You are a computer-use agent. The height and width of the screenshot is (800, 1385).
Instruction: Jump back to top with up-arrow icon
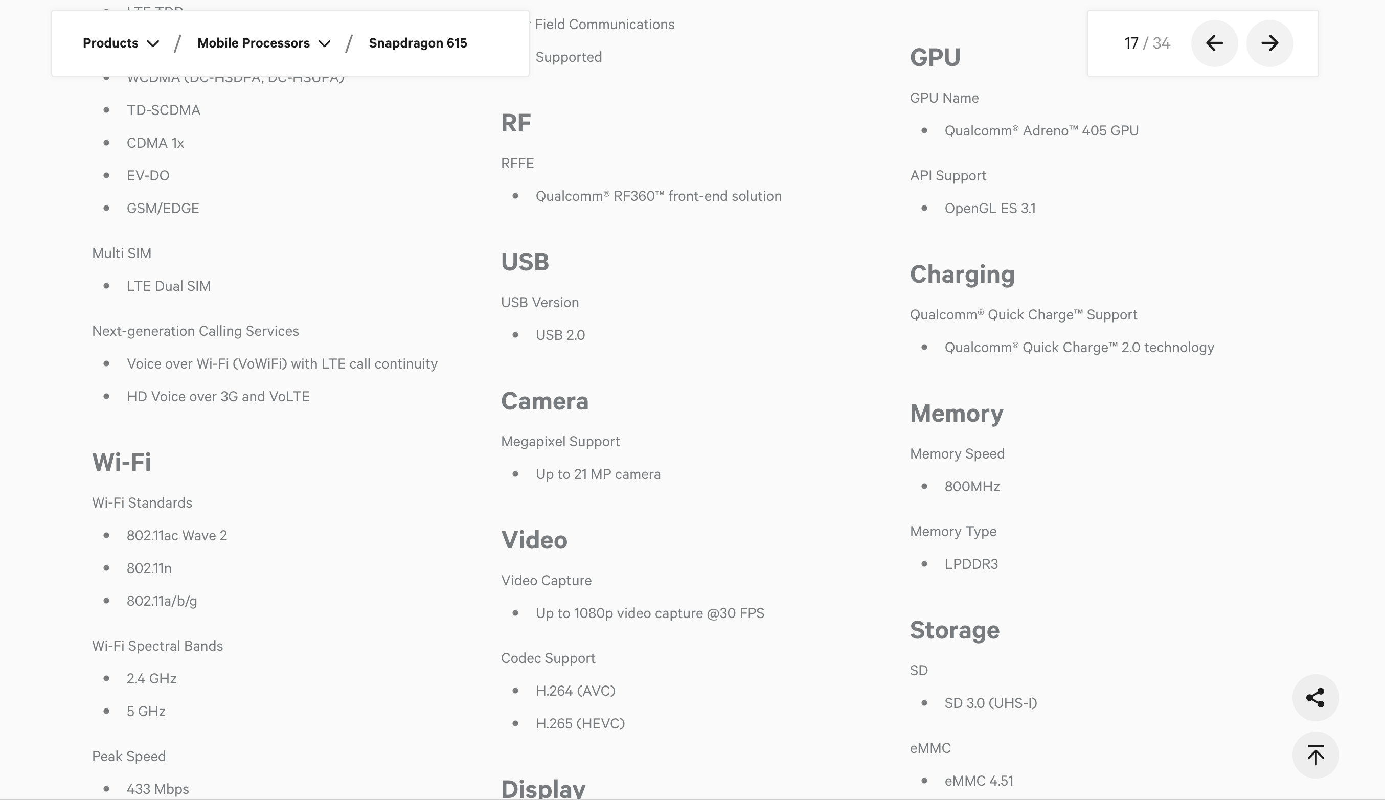(x=1315, y=755)
